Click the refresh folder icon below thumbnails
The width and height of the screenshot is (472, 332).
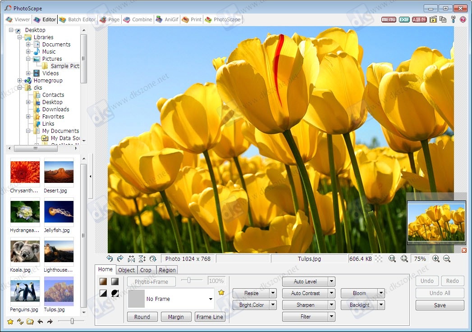(x=20, y=322)
